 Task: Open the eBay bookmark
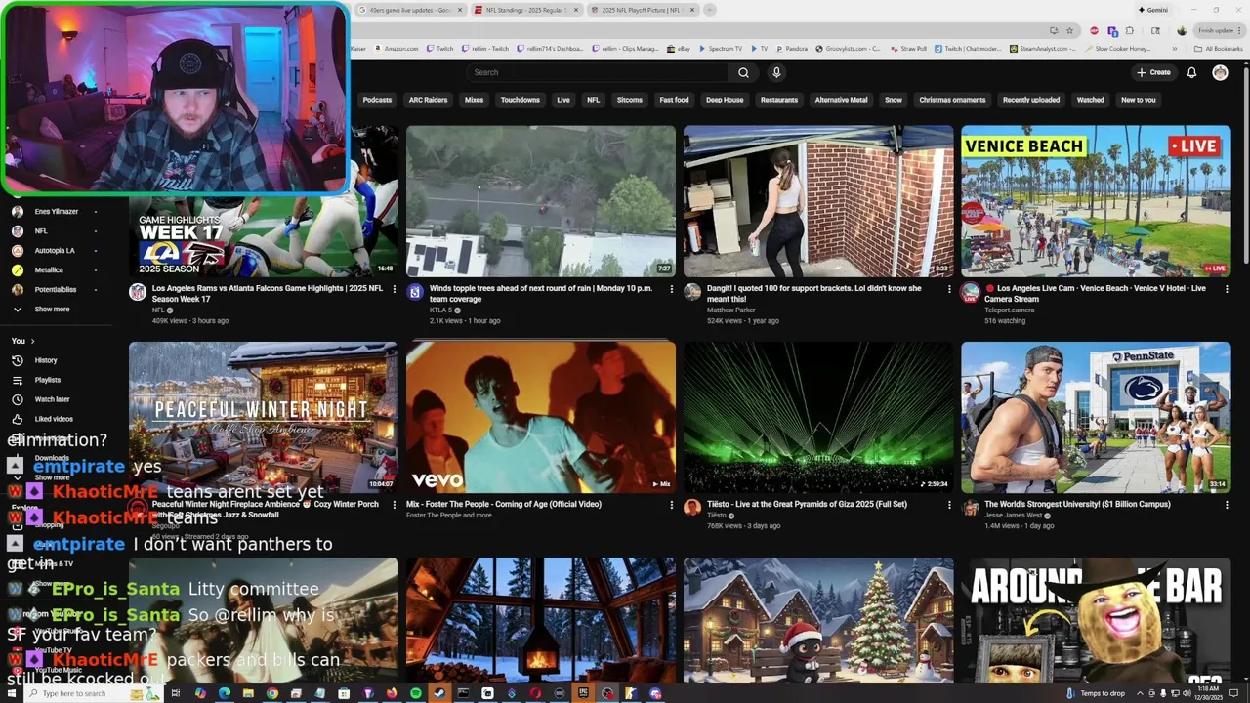pyautogui.click(x=677, y=48)
